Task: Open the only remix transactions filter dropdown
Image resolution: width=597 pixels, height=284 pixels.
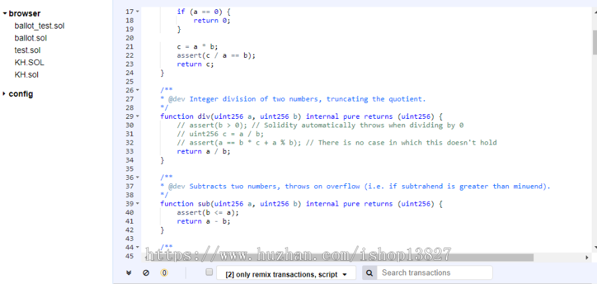Action: coord(286,274)
